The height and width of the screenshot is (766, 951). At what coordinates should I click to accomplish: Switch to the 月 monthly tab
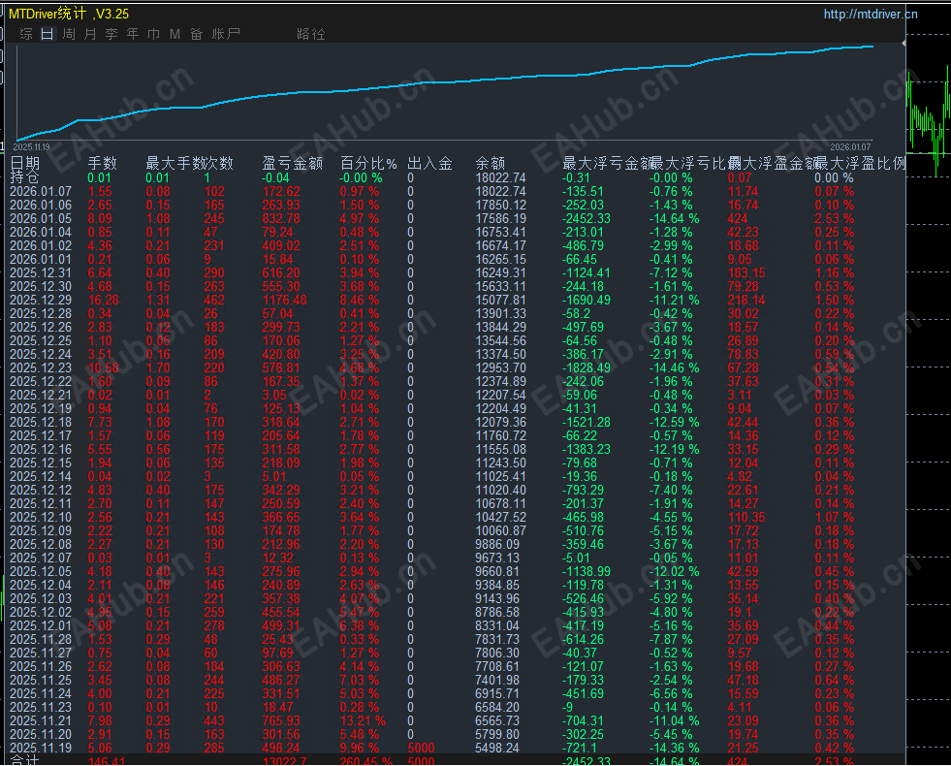(90, 34)
